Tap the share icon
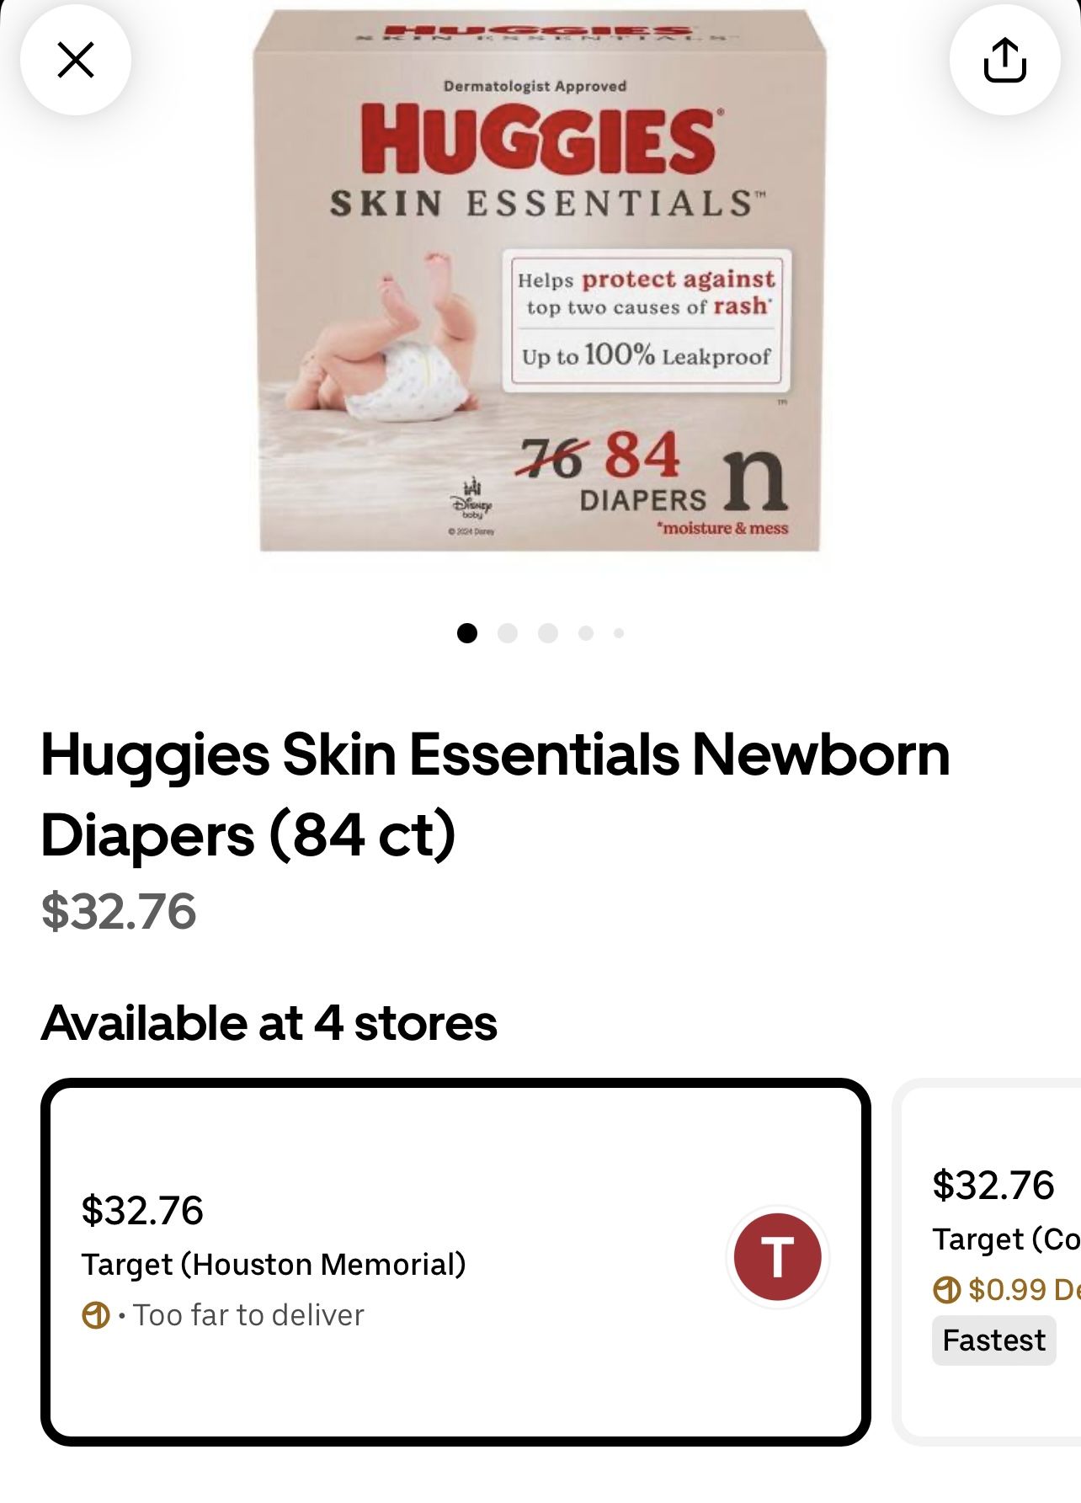1081x1503 pixels. point(1004,60)
